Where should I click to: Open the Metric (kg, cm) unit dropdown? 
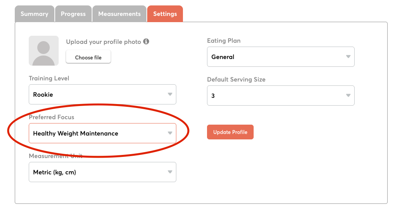coord(102,172)
